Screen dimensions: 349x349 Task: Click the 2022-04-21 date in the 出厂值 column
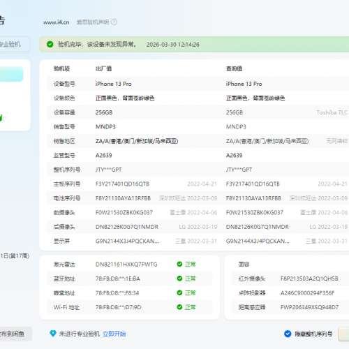tap(202, 184)
